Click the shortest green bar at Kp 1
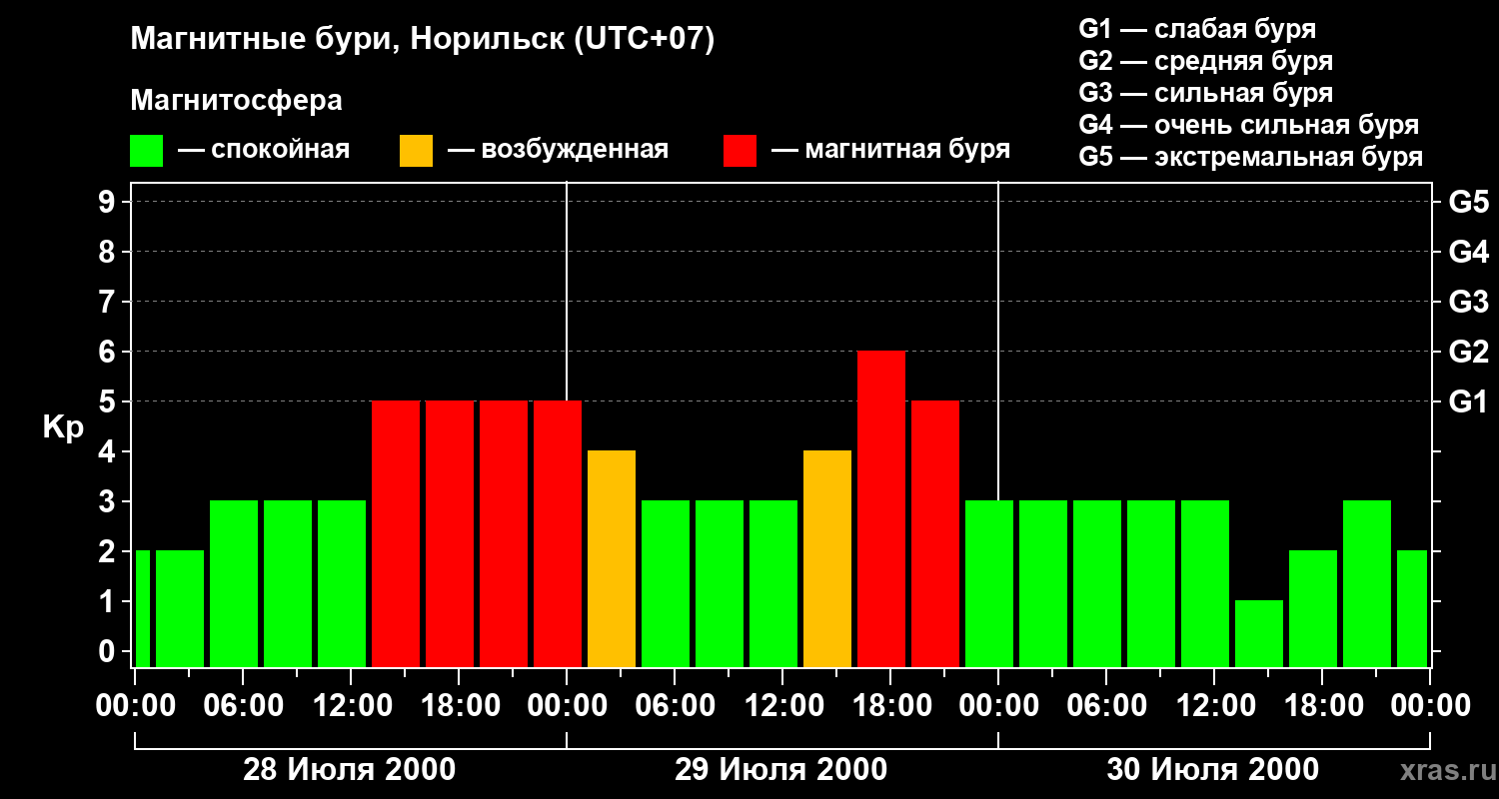 1259,633
